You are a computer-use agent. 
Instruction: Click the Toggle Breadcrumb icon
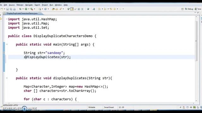(68, 9)
